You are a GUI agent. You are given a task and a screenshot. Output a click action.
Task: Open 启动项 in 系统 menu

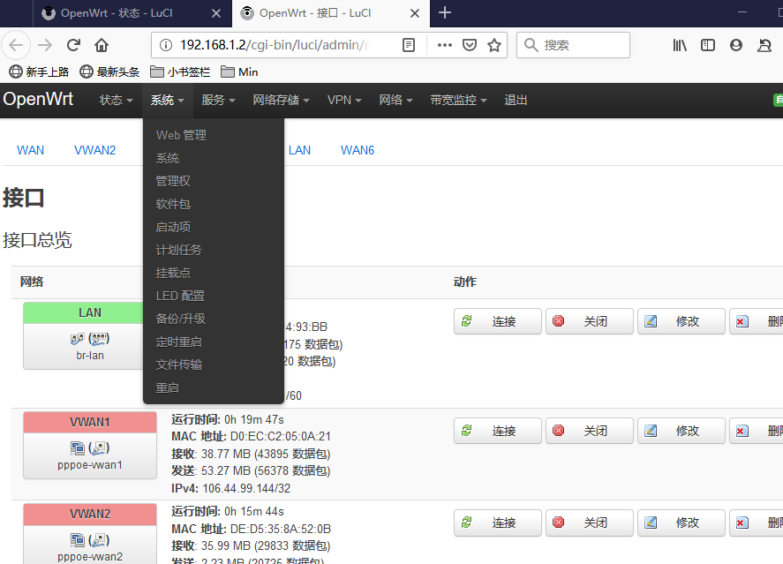214,227
